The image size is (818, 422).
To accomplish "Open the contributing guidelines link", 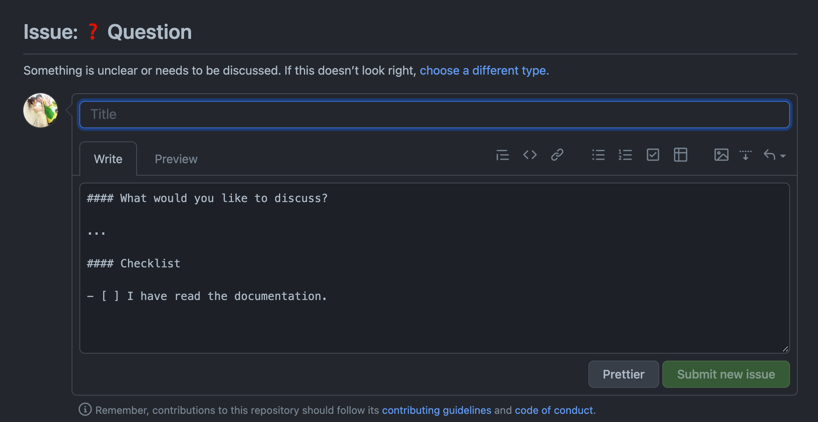I will (437, 410).
